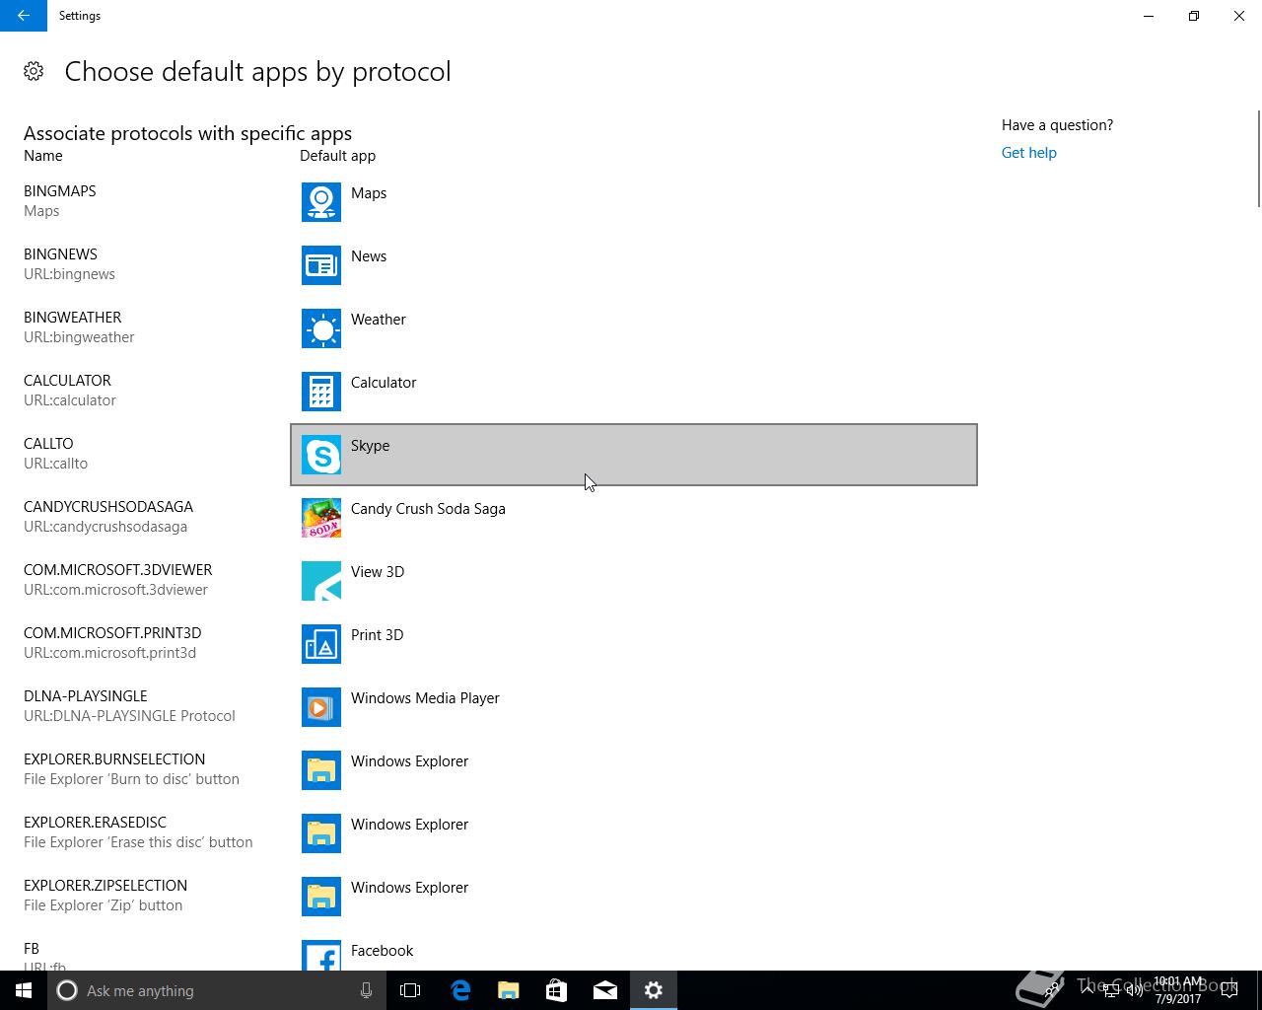The image size is (1262, 1010).
Task: Click the 'Name' column header
Action: pos(43,156)
